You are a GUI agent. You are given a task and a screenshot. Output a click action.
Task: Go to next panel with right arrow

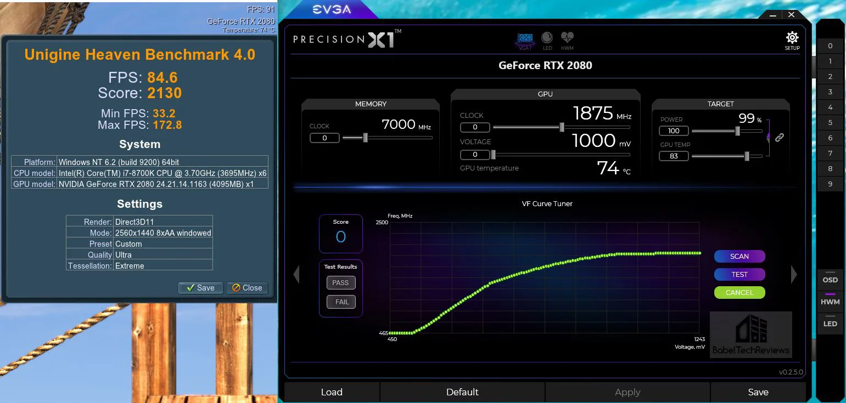pos(793,274)
